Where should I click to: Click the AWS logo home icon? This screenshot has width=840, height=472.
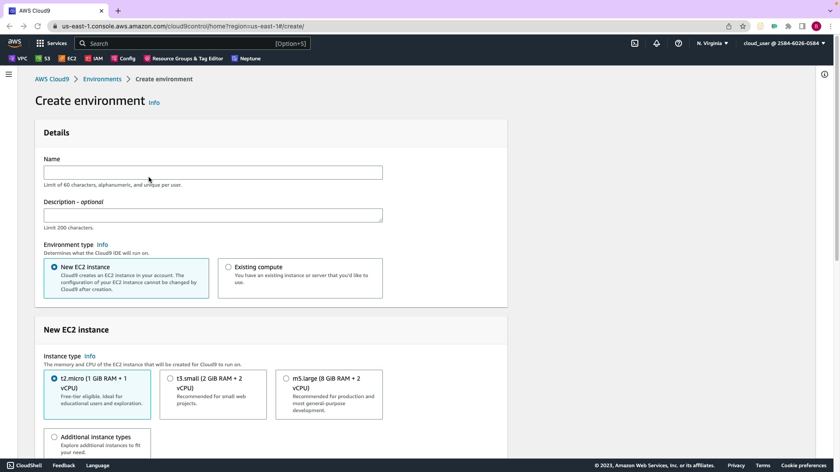tap(14, 43)
